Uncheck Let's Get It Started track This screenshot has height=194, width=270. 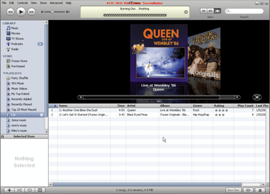tap(60, 115)
